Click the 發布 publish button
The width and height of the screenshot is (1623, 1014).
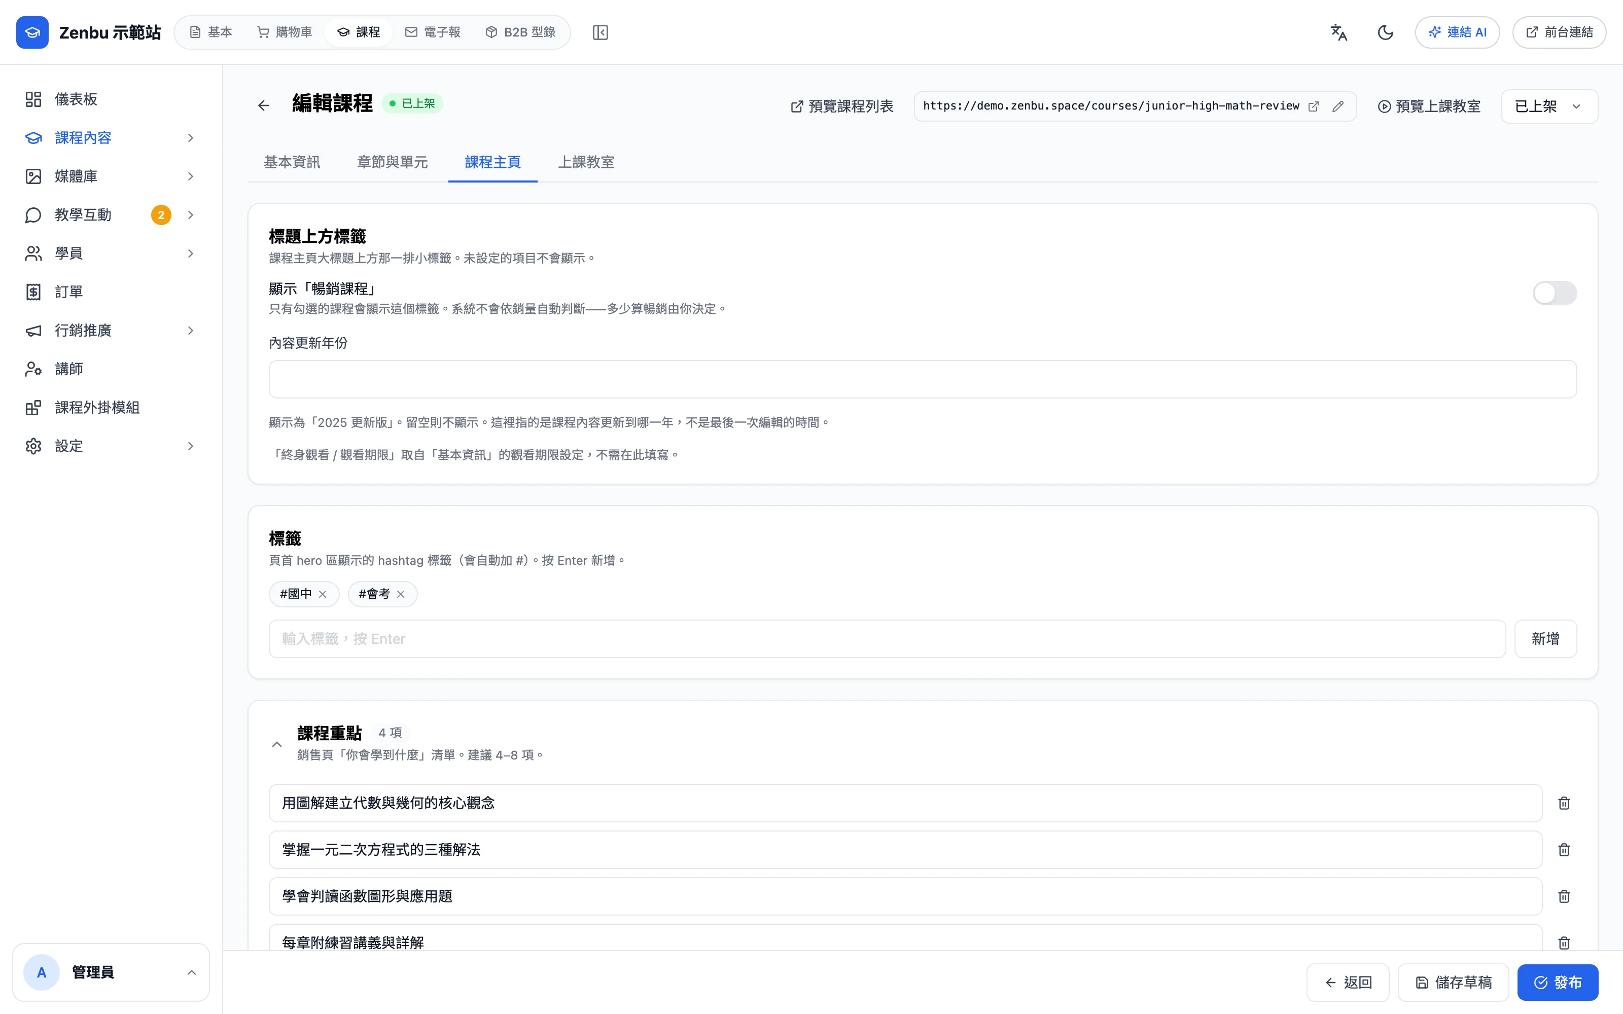(x=1557, y=983)
